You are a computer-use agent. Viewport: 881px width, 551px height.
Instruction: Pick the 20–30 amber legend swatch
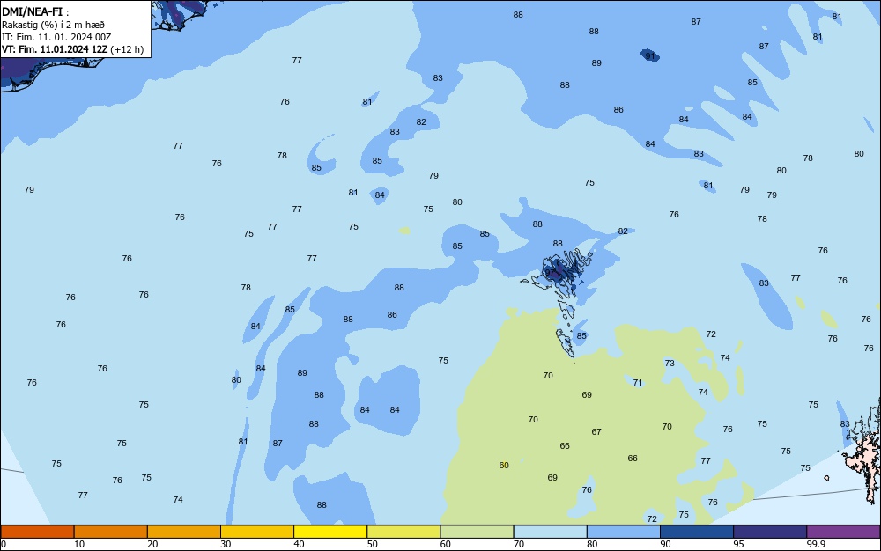click(x=184, y=532)
